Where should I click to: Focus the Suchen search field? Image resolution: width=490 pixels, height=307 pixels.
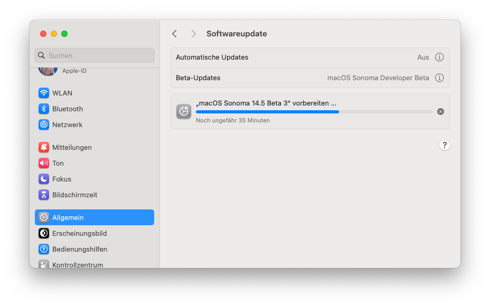[95, 55]
